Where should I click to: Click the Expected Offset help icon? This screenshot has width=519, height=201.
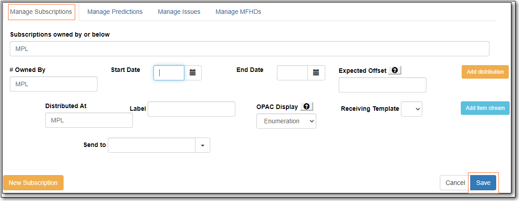[395, 71]
